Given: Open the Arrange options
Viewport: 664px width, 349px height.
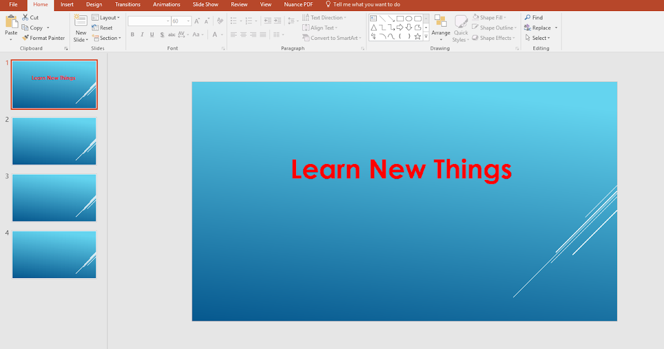Looking at the screenshot, I should pos(440,28).
